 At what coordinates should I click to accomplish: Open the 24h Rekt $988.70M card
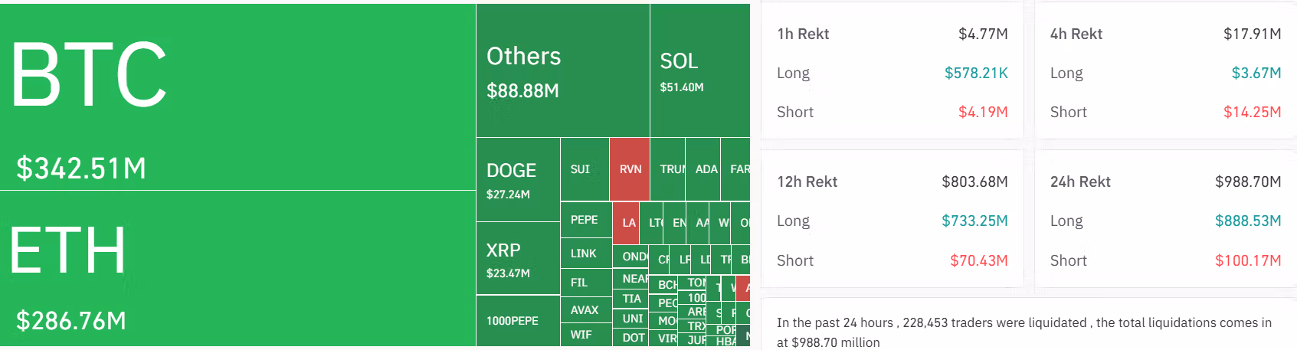1165,218
